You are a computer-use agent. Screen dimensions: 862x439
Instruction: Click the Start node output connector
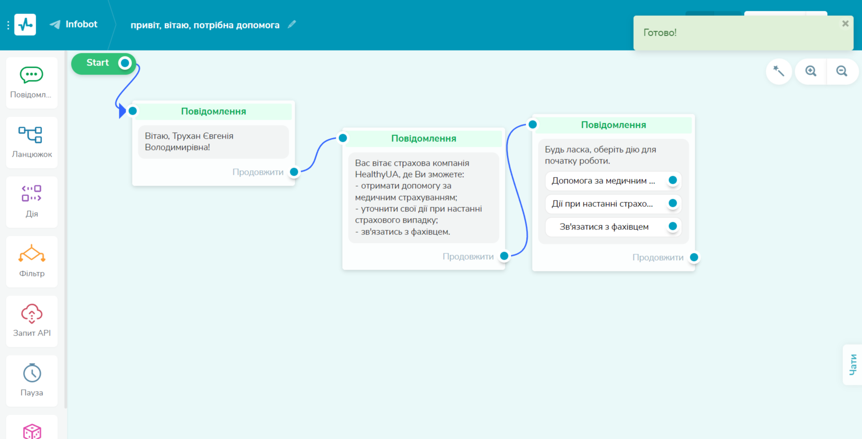tap(125, 63)
